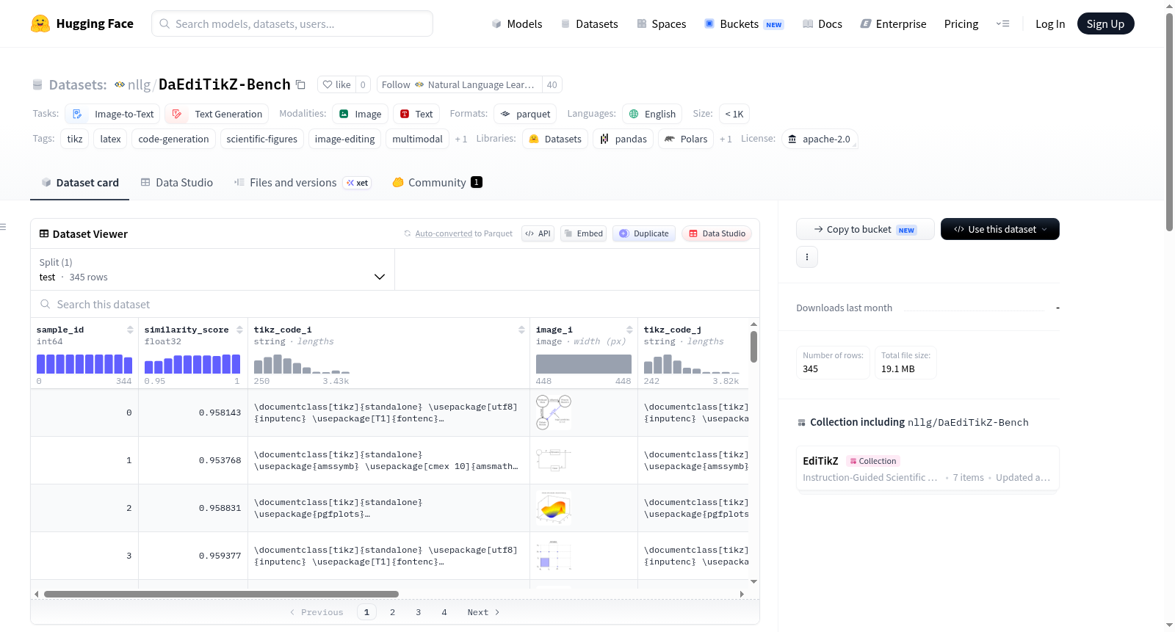Screen dimensions: 1175x632
Task: Open the image thumbnail in row 1
Action: coord(554,460)
